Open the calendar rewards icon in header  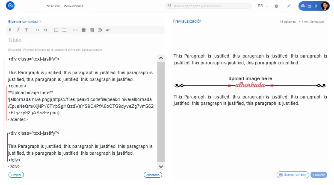click(x=303, y=6)
